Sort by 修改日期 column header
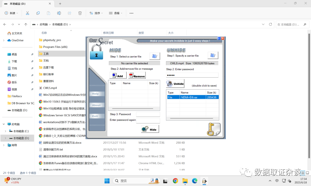Screen dimensions: 311x186 tap(108, 33)
